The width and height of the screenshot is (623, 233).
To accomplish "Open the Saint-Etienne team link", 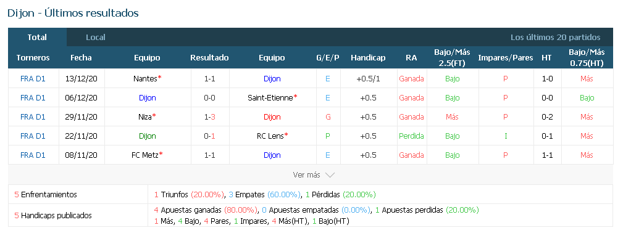I will [270, 97].
